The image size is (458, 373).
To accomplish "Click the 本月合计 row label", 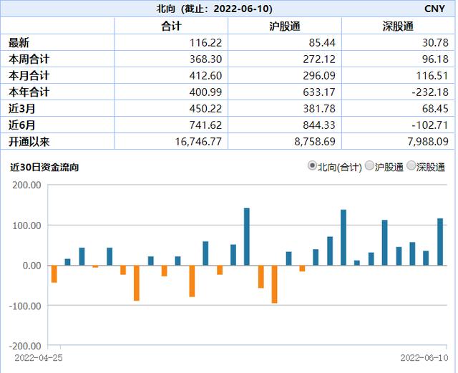I will (x=29, y=76).
